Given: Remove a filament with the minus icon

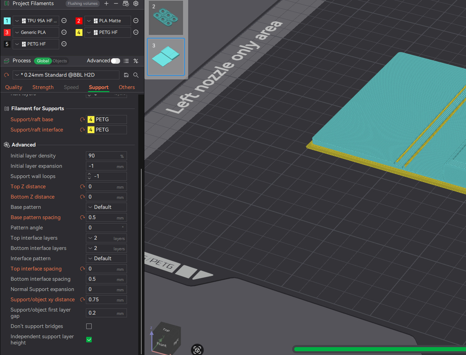Looking at the screenshot, I should point(116,3).
